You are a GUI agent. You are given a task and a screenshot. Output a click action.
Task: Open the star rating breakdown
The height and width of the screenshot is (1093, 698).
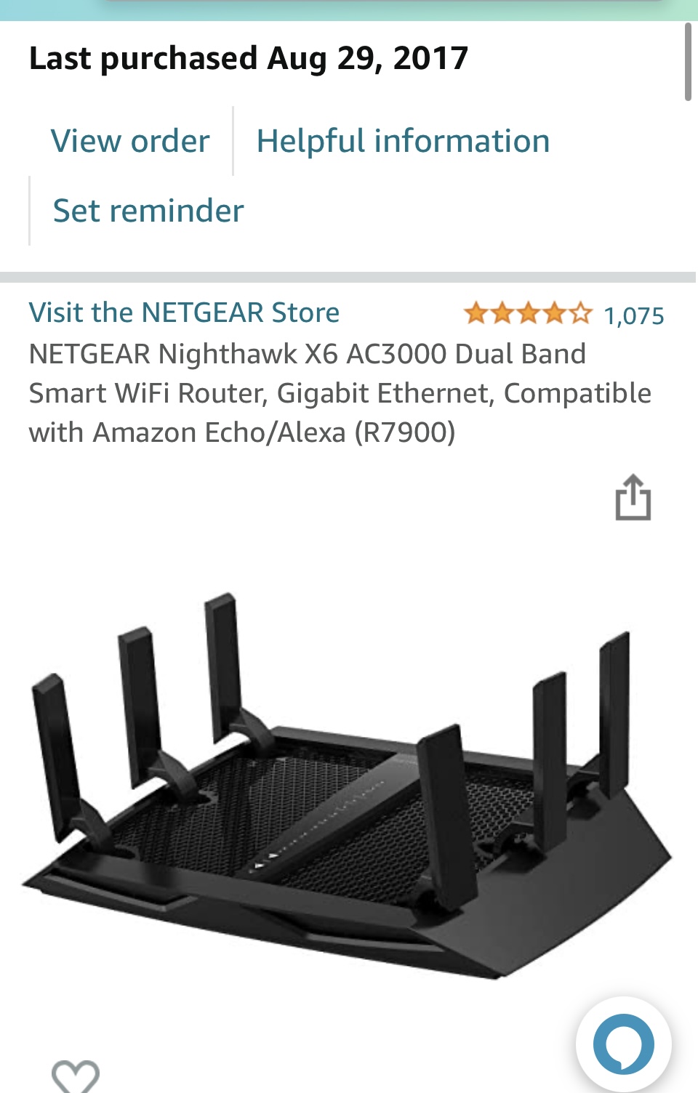tap(528, 313)
